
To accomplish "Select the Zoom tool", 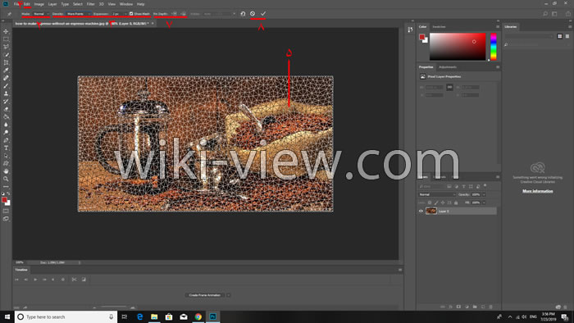I will pos(6,179).
